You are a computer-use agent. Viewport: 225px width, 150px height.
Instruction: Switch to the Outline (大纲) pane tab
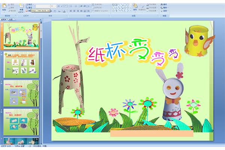coord(10,19)
